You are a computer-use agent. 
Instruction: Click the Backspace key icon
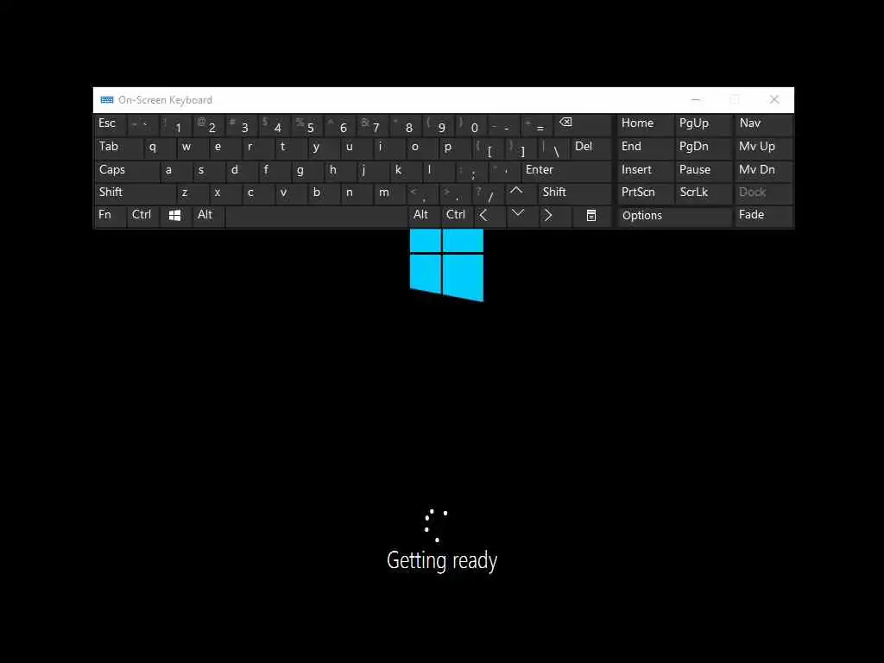583,125
